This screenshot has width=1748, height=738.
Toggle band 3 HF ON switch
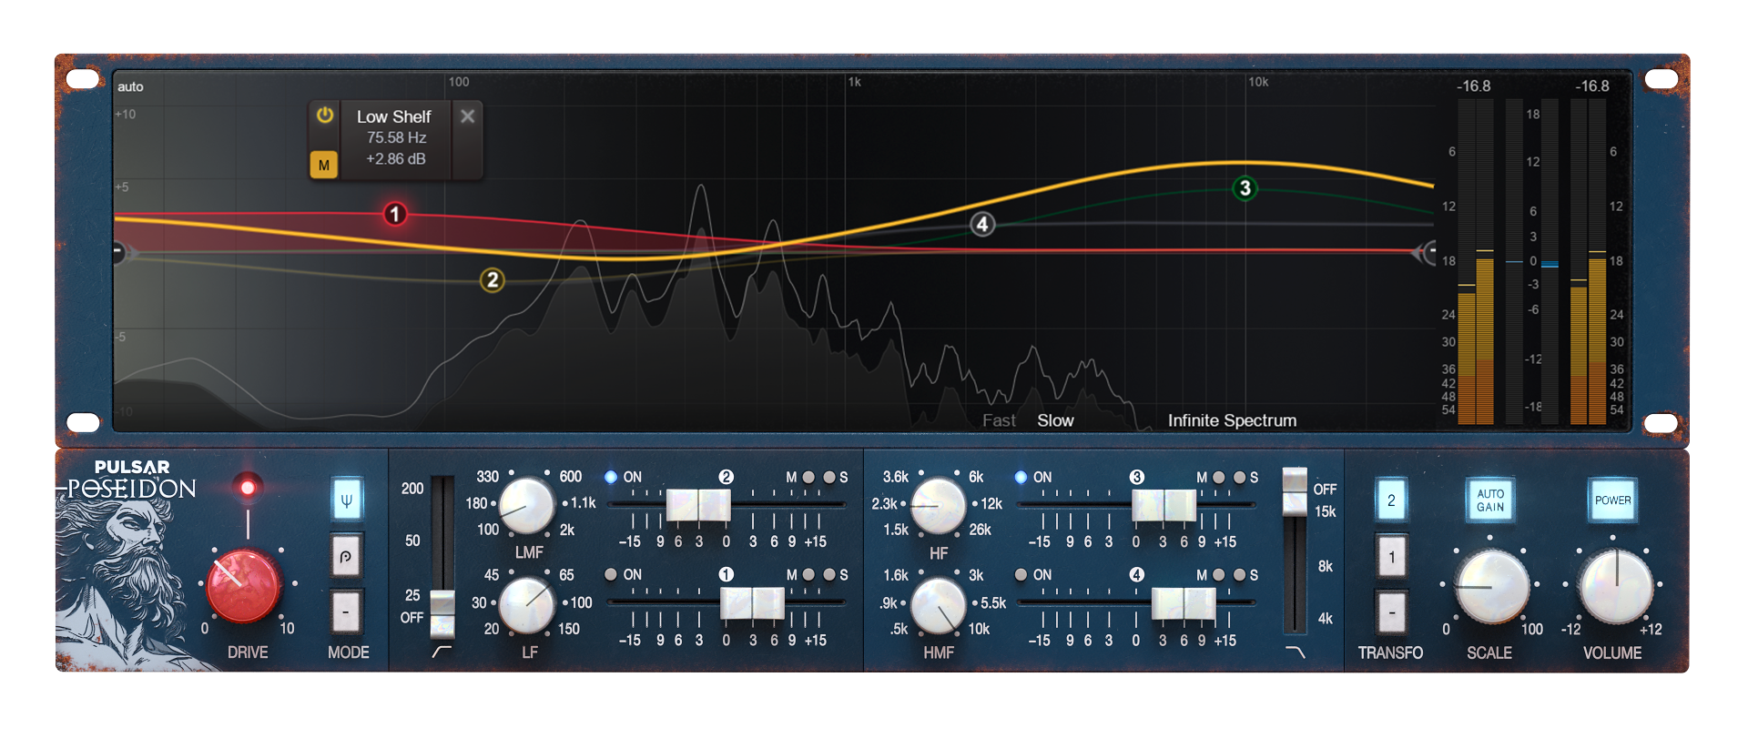(1021, 477)
